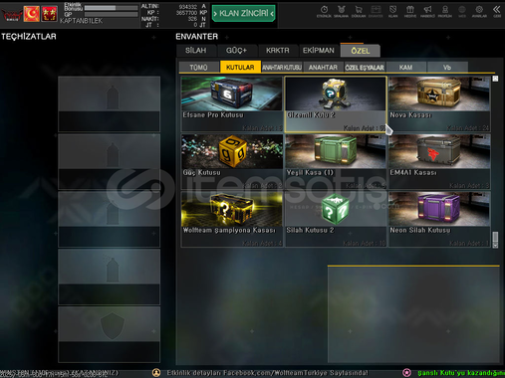505x378 pixels.
Task: Select the Güç Kutusu dice box
Action: 232,161
